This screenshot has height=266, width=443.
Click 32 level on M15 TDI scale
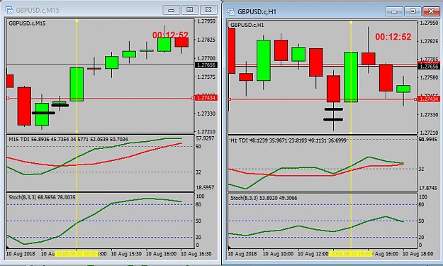click(198, 172)
